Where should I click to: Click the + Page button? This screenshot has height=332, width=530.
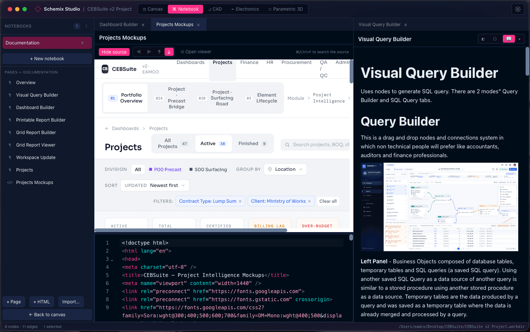[14, 302]
